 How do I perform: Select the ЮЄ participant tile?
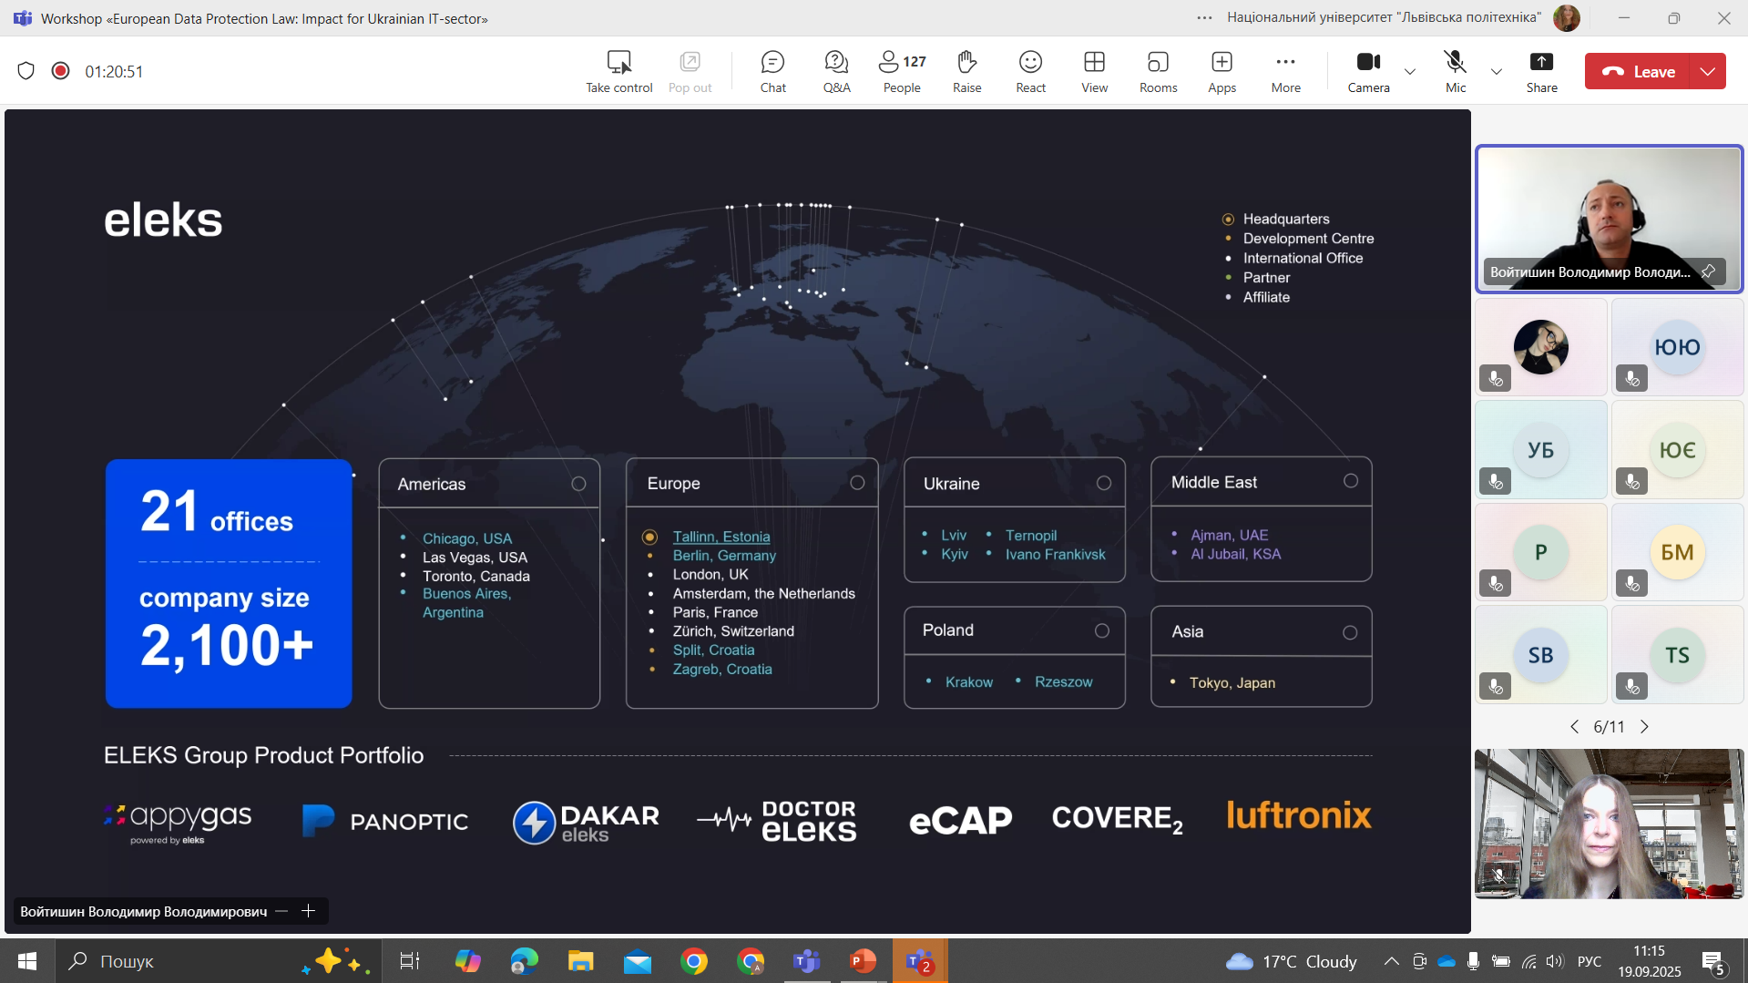tap(1677, 450)
